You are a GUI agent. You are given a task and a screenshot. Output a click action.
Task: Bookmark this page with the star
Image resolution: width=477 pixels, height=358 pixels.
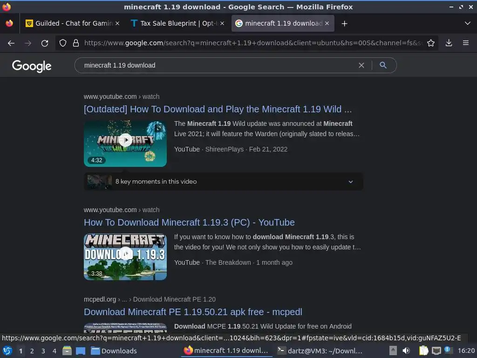pyautogui.click(x=431, y=43)
